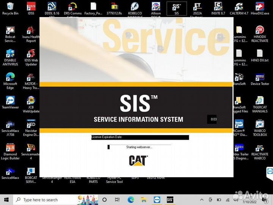Open the 2022A Electronic Technician shortcut

click(197, 9)
